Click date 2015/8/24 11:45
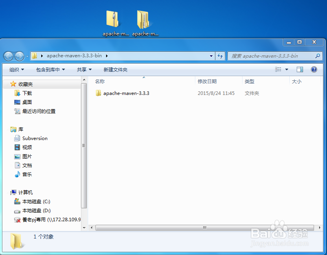 click(x=216, y=93)
